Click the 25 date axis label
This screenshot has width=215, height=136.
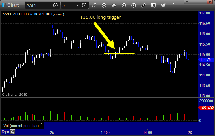pos(52,133)
